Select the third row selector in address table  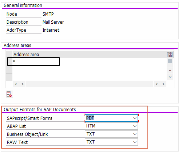9,77
